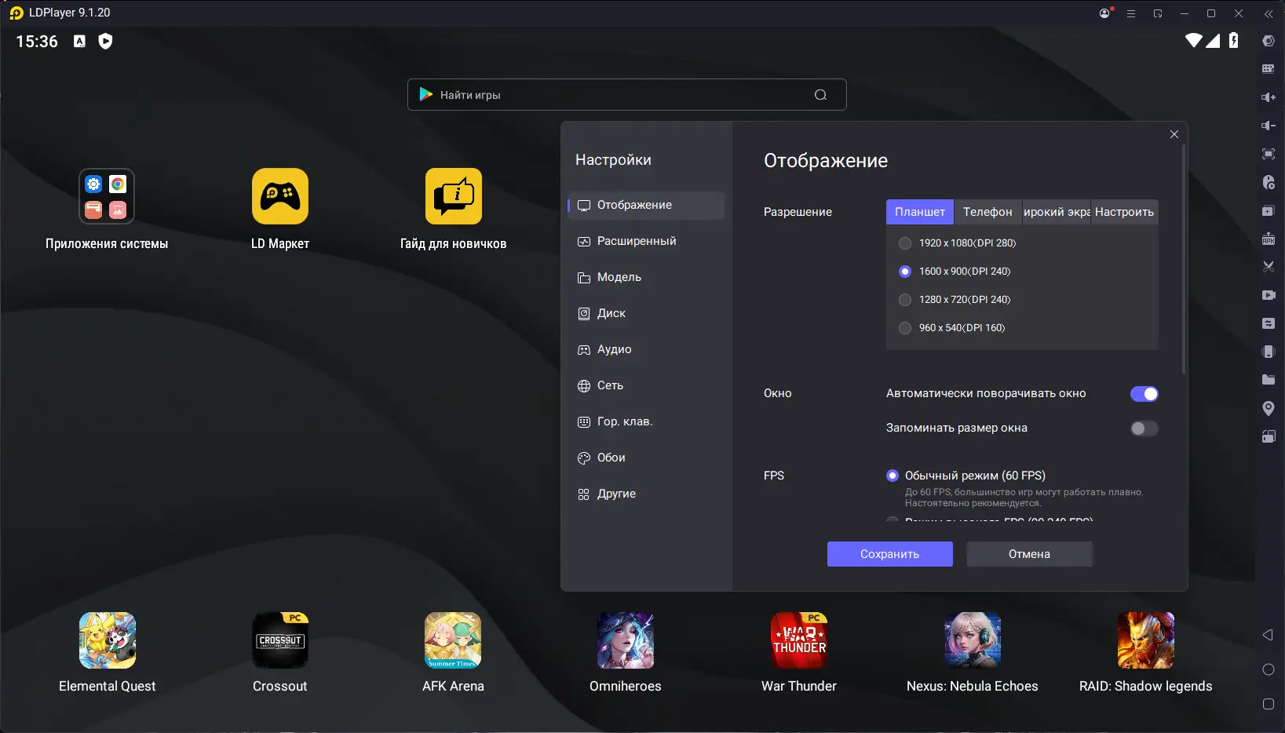Open the LDPlayer settings gear in the sidebar
The image size is (1285, 733).
point(1268,41)
